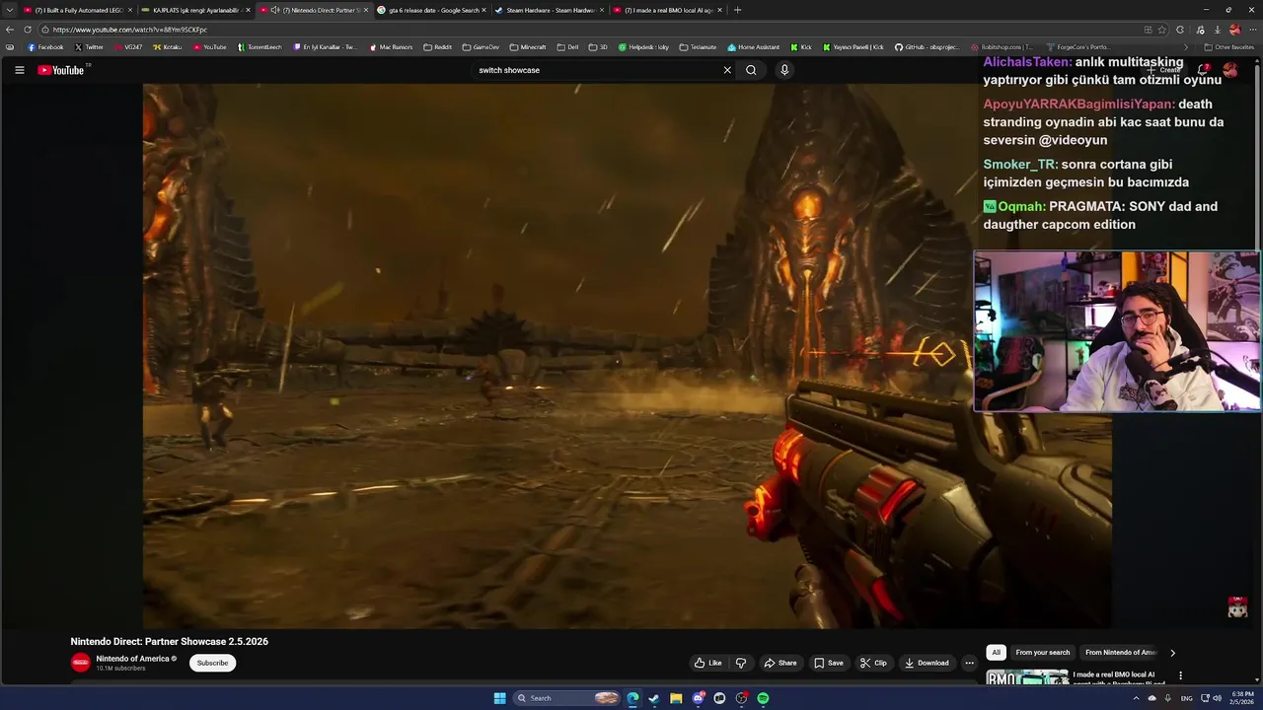The height and width of the screenshot is (710, 1263).
Task: Show more recommendation chips with right arrow
Action: point(1172,652)
